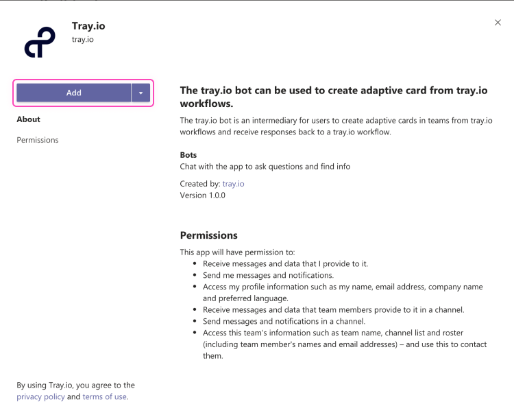Click the "Send me messages and notifications" permission
Screen dimensions: 514x415
(268, 275)
